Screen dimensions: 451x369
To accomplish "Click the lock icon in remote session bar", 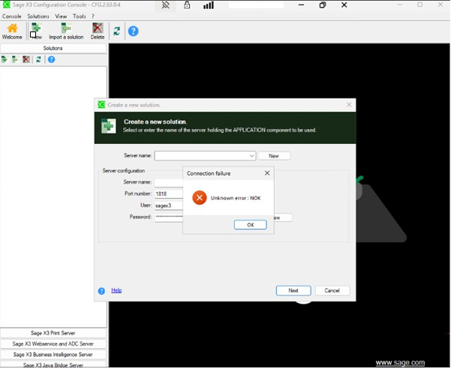I will [187, 5].
